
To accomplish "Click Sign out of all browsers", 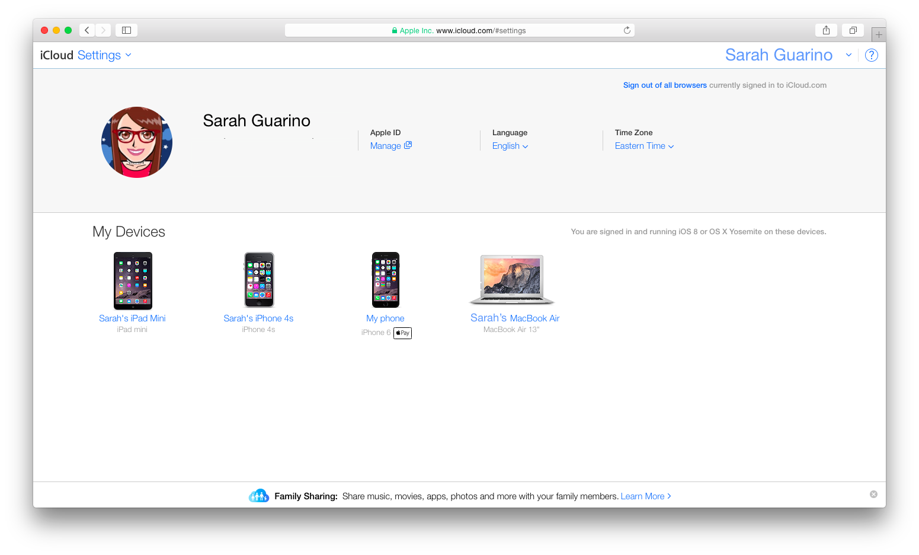I will tap(664, 85).
